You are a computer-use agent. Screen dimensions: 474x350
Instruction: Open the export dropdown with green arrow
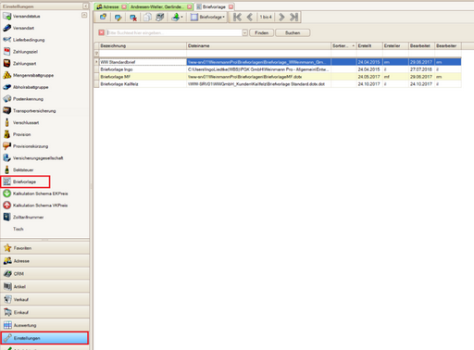click(x=177, y=18)
